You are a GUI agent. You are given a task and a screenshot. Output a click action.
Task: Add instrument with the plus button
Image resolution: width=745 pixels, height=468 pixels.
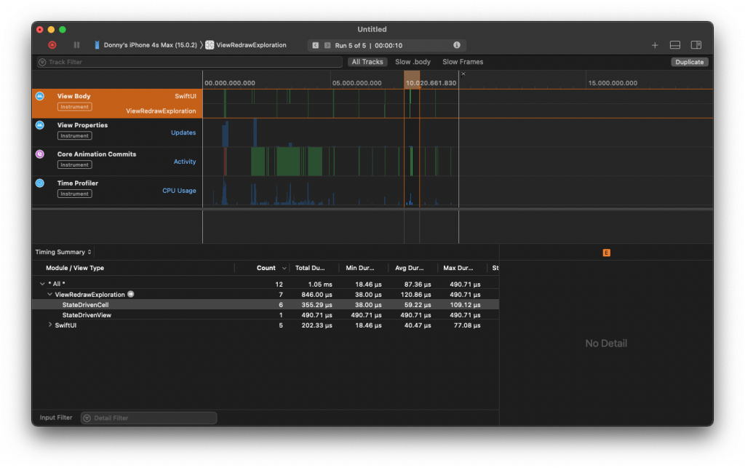point(655,45)
